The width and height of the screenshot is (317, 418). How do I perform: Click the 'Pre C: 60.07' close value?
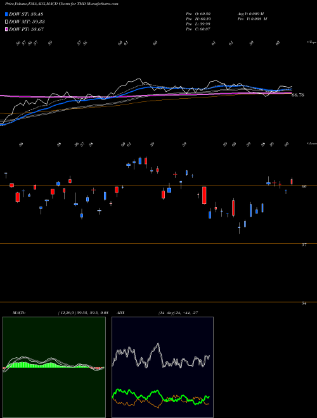(198, 29)
